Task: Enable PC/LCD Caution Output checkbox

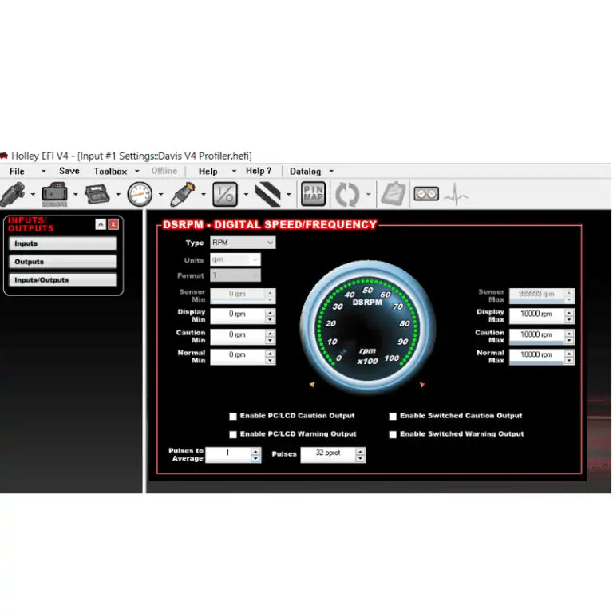Action: [x=233, y=416]
